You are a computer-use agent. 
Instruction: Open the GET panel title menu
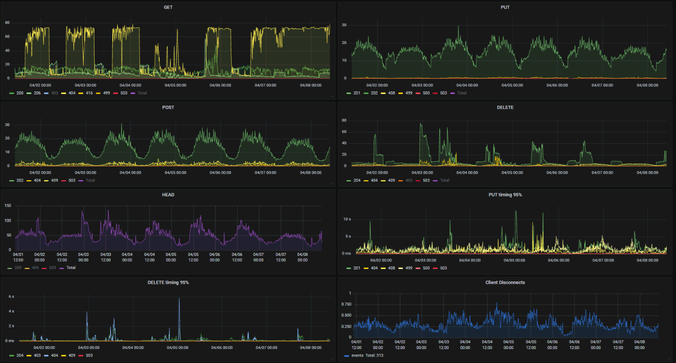click(x=168, y=7)
